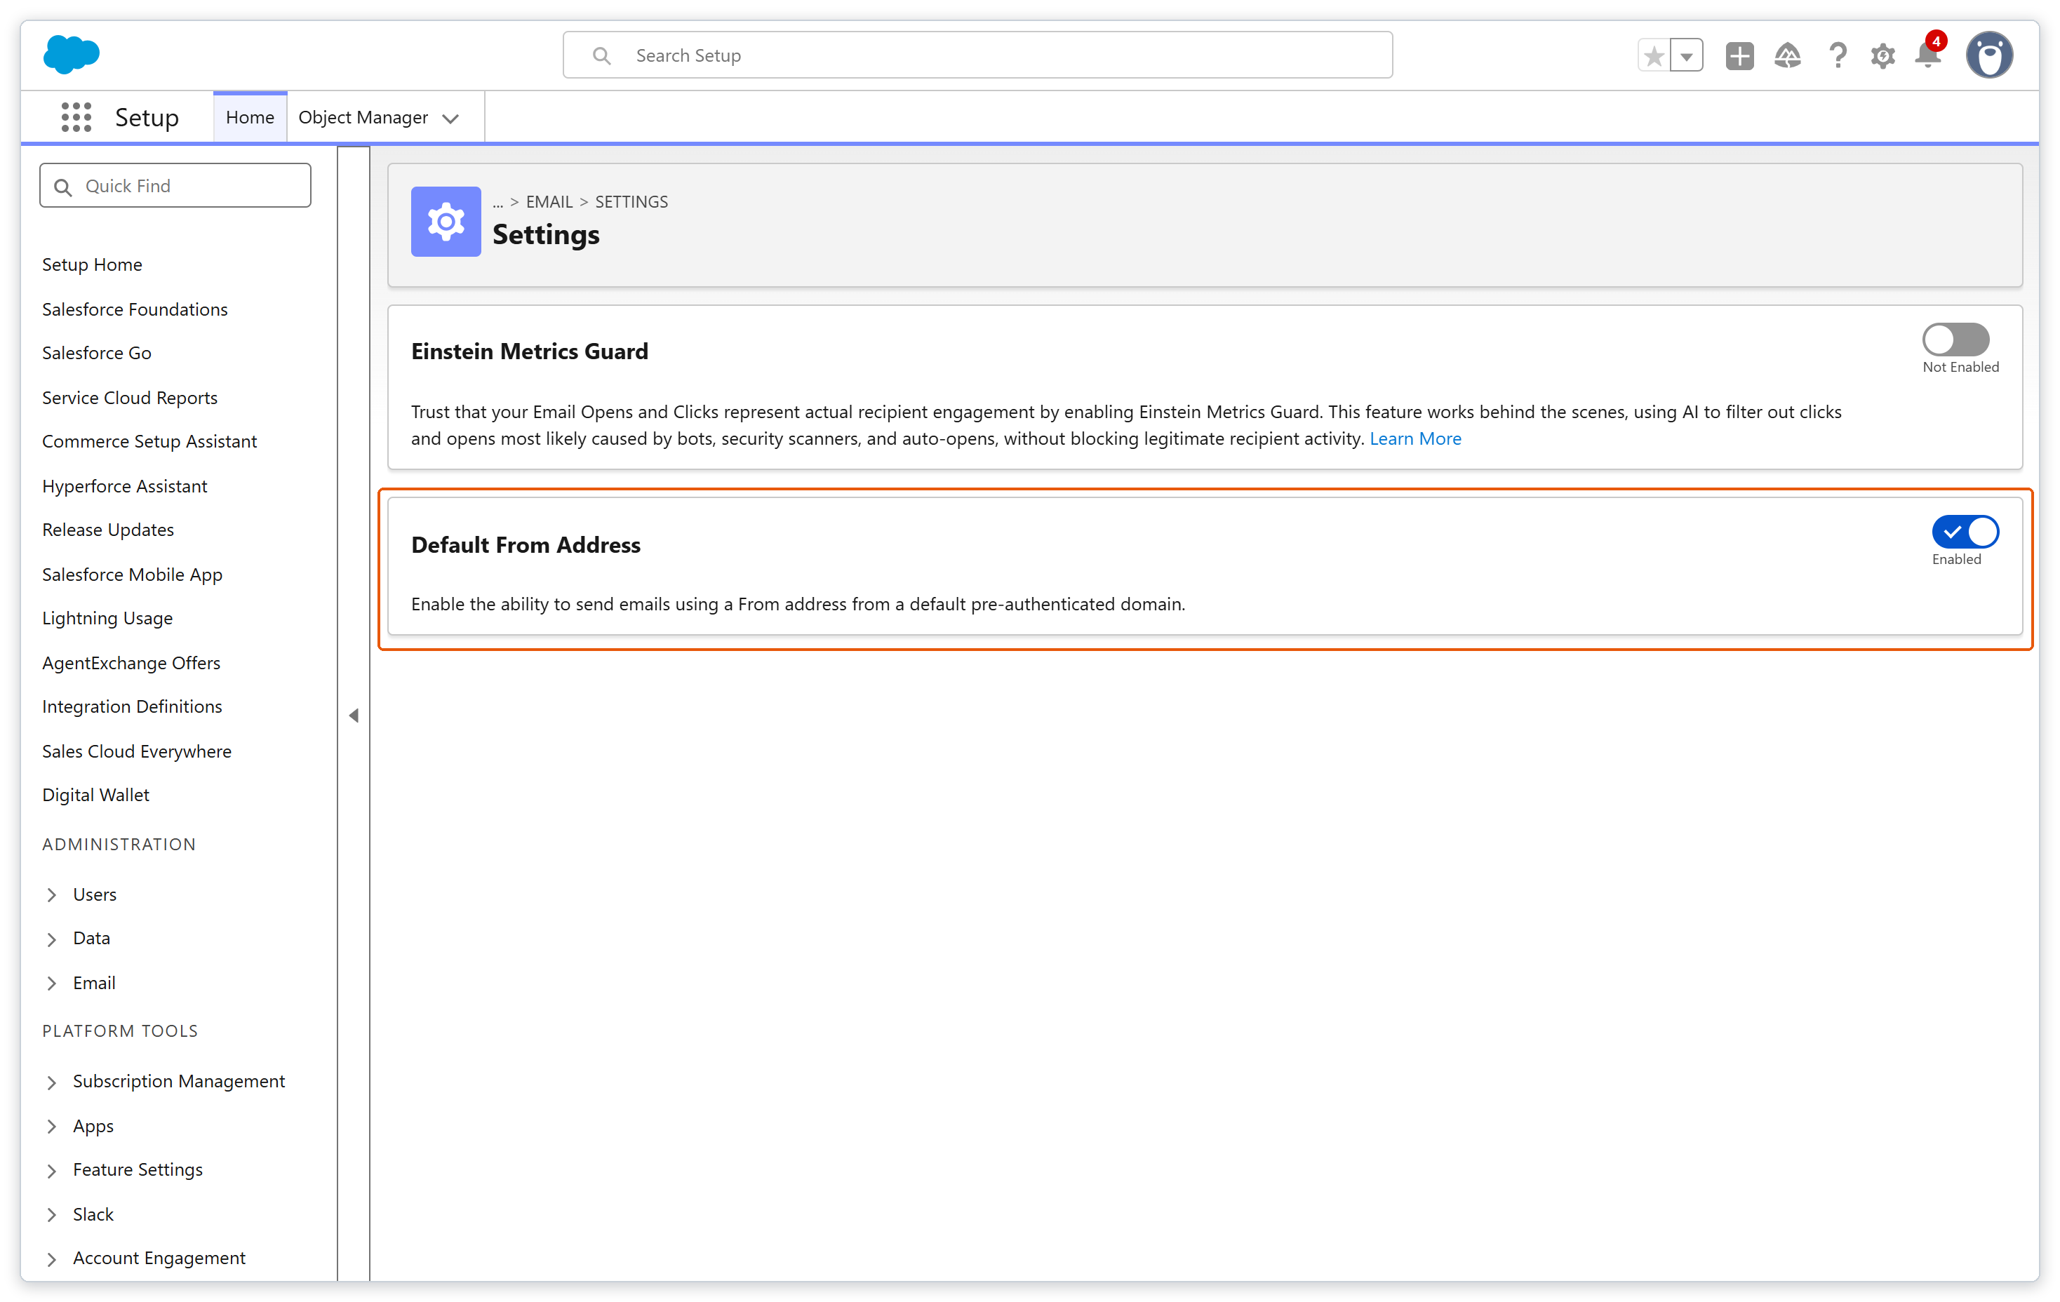Open Service Cloud Reports
Screen dimensions: 2060x1302
pyautogui.click(x=129, y=398)
